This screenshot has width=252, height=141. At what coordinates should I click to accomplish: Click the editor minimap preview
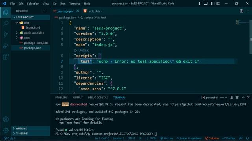[242, 22]
